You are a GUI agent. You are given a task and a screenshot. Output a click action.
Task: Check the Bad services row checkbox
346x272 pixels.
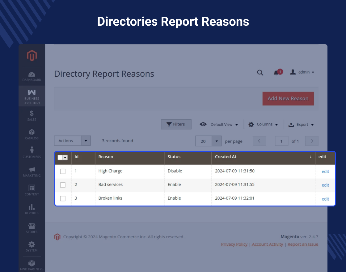click(63, 185)
